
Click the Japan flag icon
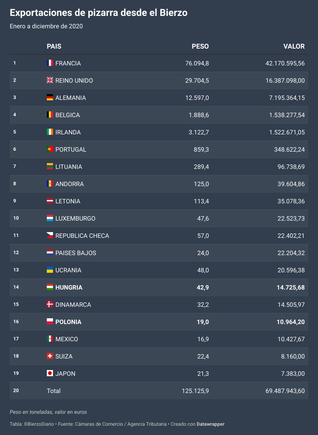click(49, 373)
